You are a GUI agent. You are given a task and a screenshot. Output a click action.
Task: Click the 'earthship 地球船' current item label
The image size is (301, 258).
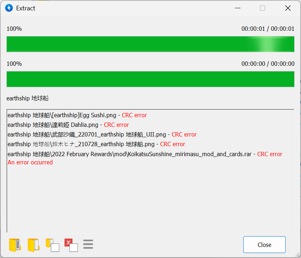28,98
